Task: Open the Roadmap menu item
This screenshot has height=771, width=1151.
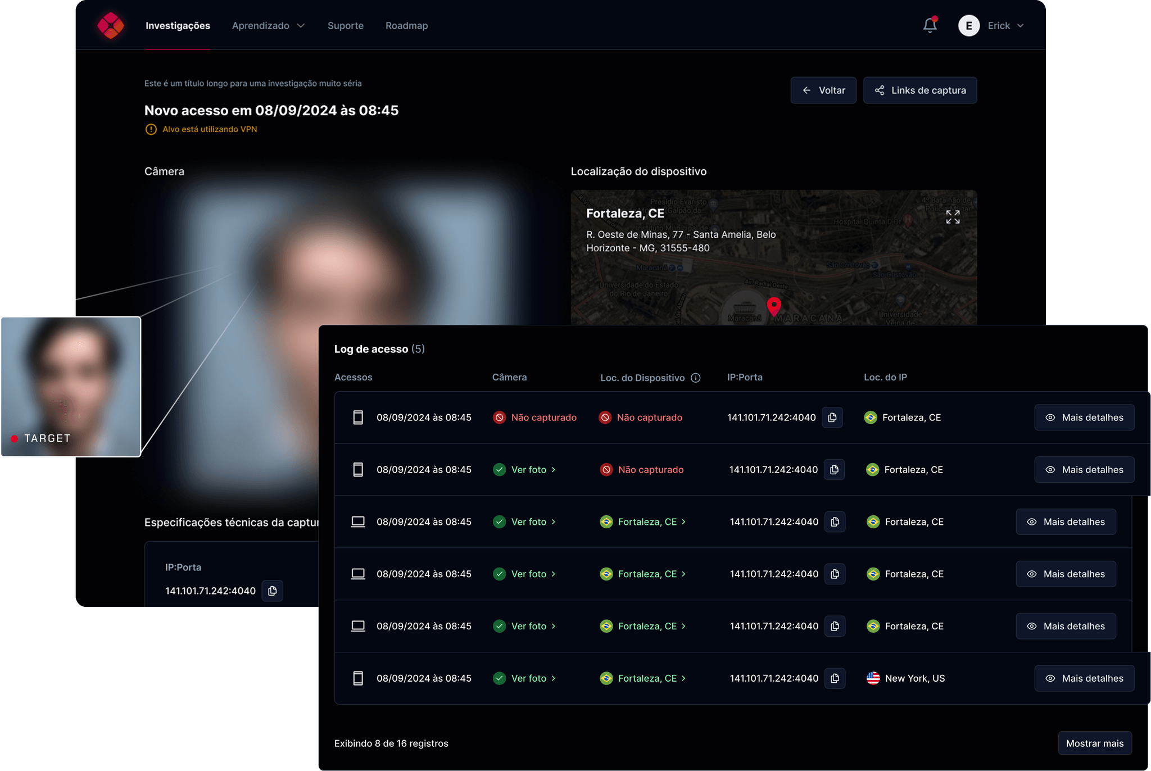Action: pyautogui.click(x=406, y=26)
